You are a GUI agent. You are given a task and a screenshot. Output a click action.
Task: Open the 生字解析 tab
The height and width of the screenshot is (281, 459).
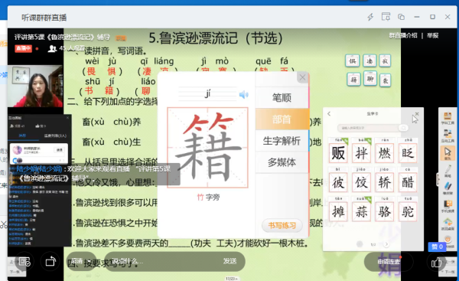[x=282, y=141]
